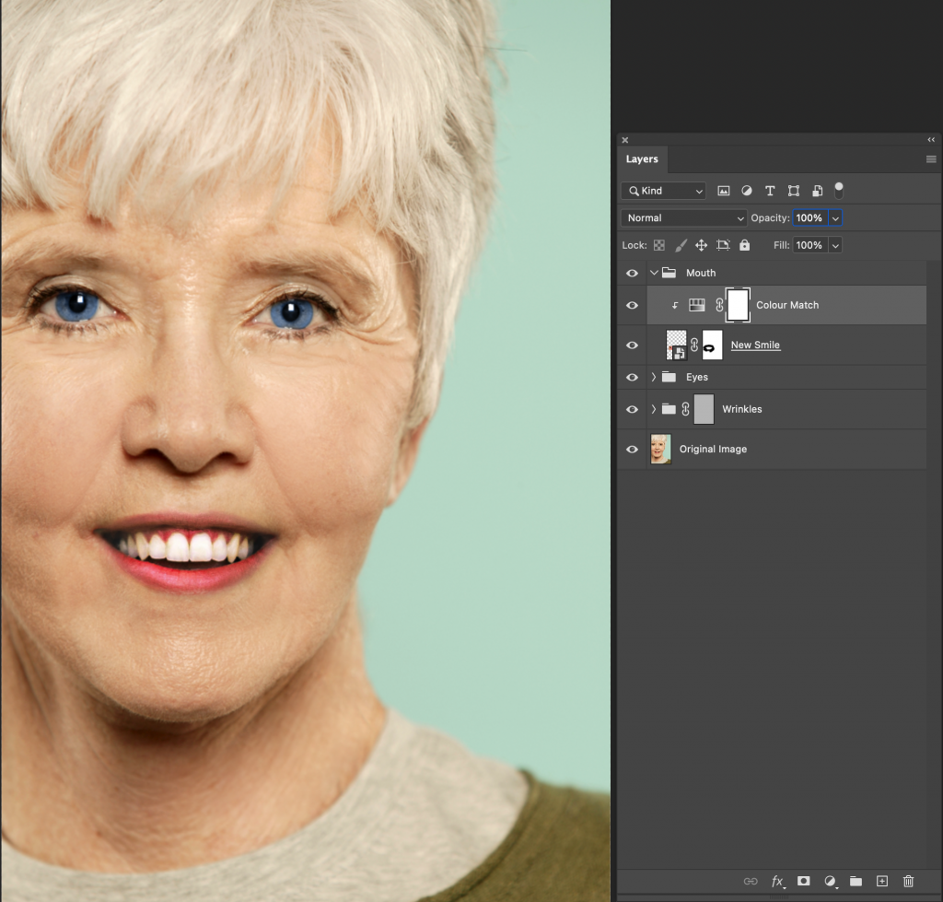Create new fill or adjustment layer
943x902 pixels.
tap(830, 882)
